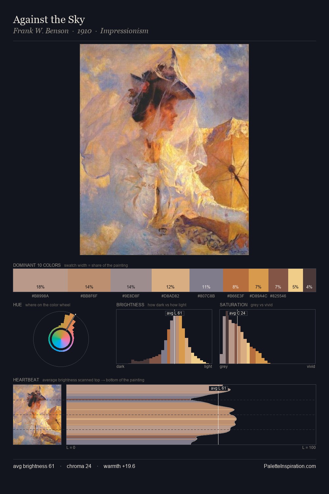This screenshot has height=494, width=329.
Task: Click the heartbeat brightness profile chart
Action: click(x=191, y=415)
